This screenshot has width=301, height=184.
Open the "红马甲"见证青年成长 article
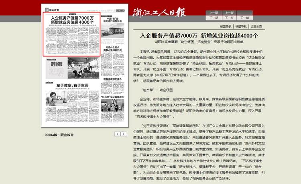[112, 97]
